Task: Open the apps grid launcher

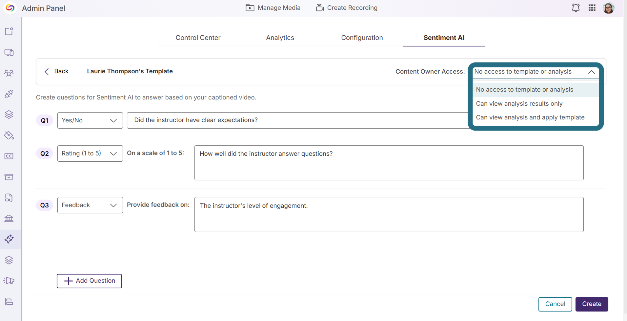Action: tap(592, 8)
